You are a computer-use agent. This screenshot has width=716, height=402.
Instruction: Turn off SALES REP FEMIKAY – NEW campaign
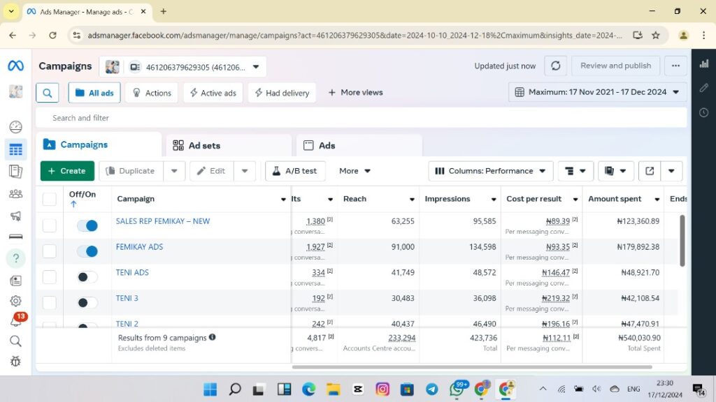pos(87,225)
